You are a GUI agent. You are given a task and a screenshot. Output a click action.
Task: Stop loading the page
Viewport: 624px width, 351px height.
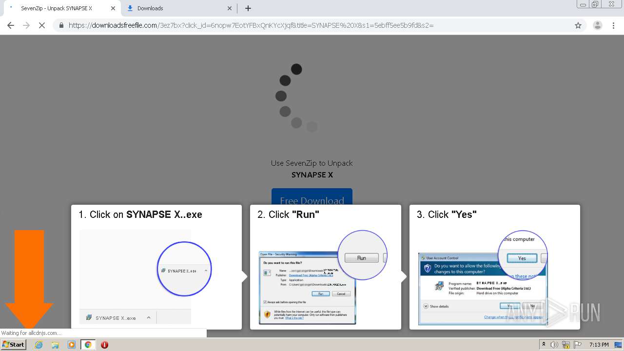click(42, 25)
